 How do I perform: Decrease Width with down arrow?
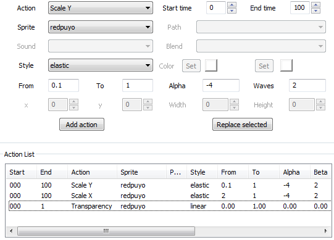click(x=235, y=107)
